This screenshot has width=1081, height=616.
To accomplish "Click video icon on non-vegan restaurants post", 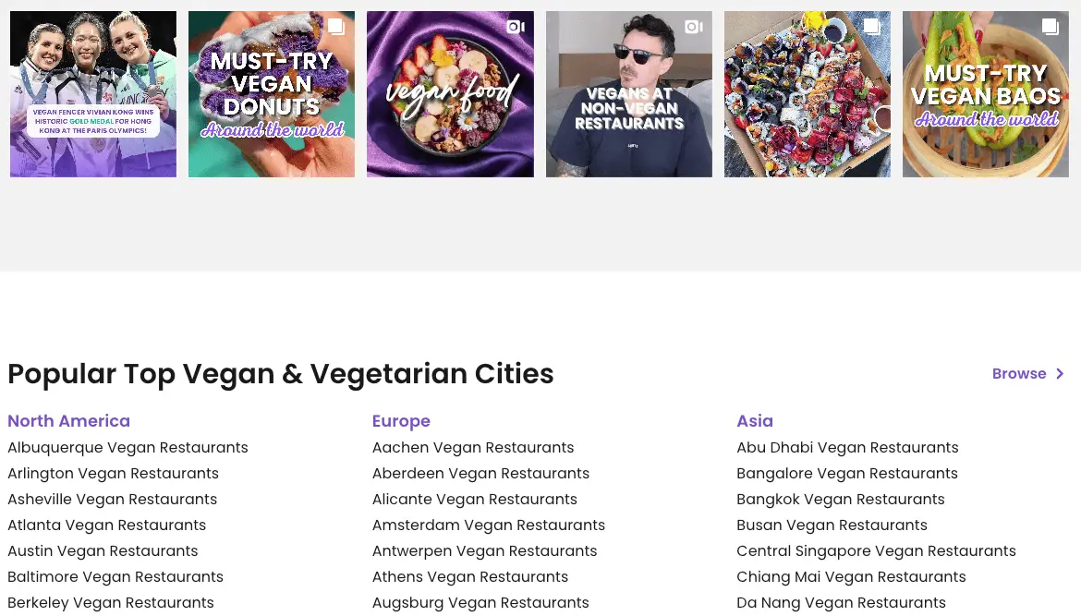I will pos(693,27).
